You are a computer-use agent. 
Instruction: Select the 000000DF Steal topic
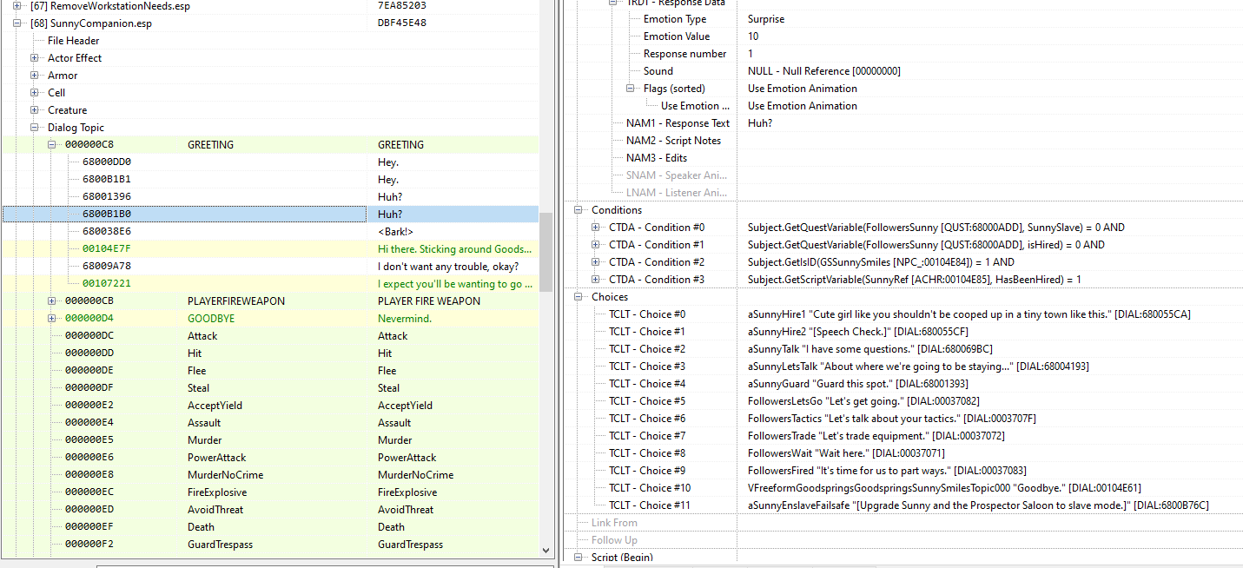click(269, 388)
